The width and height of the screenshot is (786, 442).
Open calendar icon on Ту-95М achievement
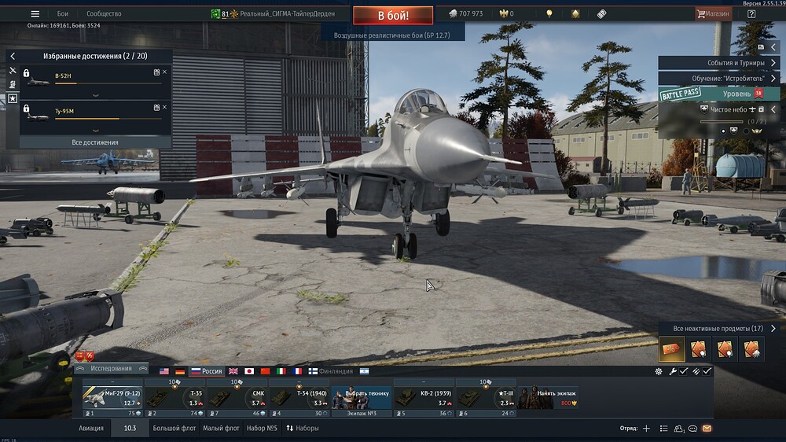click(156, 108)
